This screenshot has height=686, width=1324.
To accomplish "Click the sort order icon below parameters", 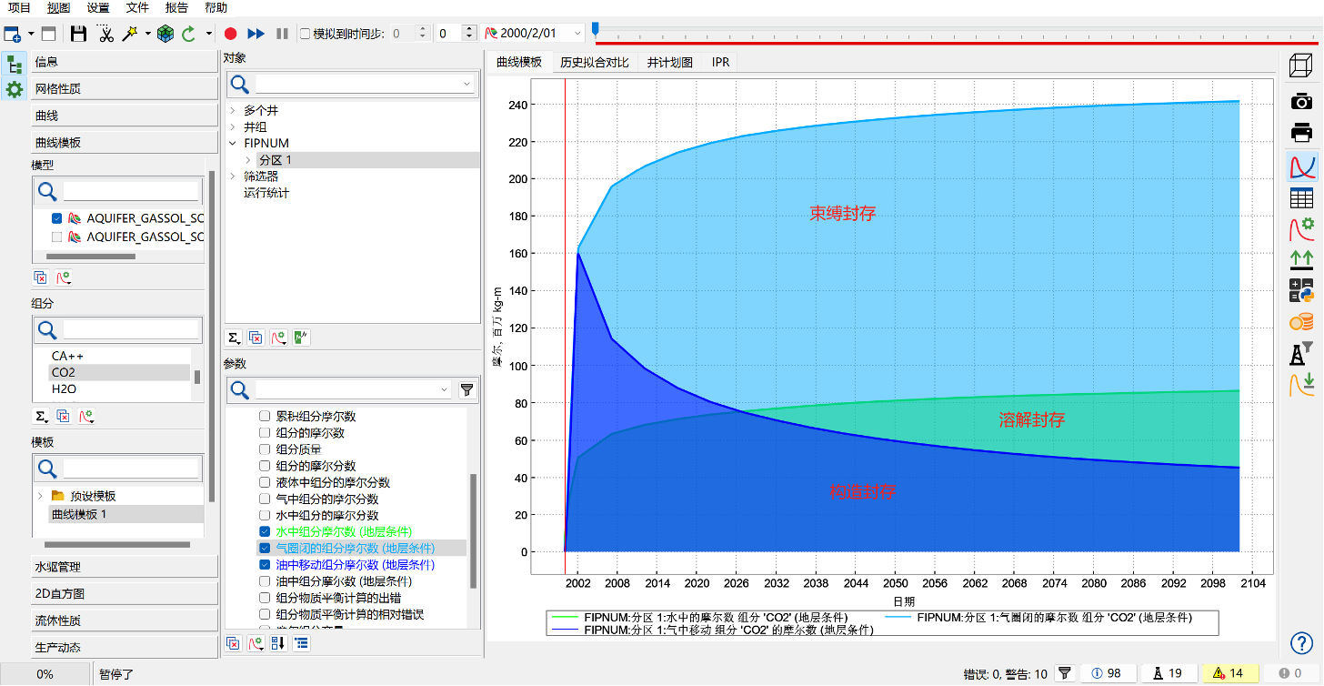I will pyautogui.click(x=279, y=643).
